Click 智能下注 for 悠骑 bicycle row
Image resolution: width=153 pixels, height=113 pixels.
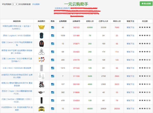(131, 84)
